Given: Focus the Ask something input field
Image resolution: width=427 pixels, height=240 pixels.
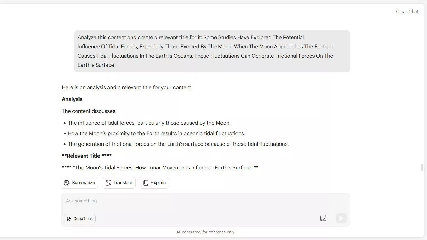Looking at the screenshot, I should click(x=184, y=201).
